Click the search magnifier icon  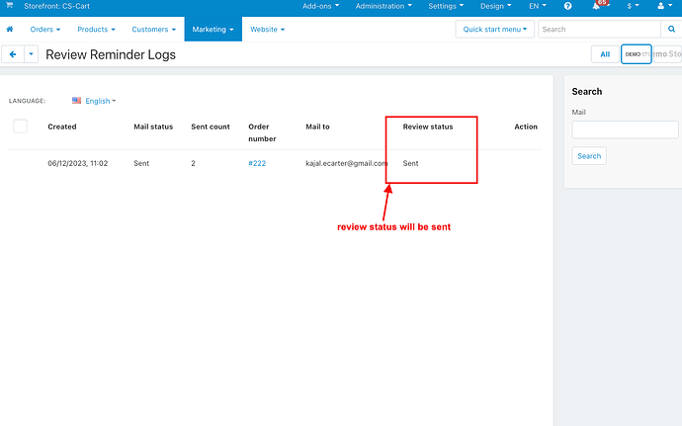659,30
